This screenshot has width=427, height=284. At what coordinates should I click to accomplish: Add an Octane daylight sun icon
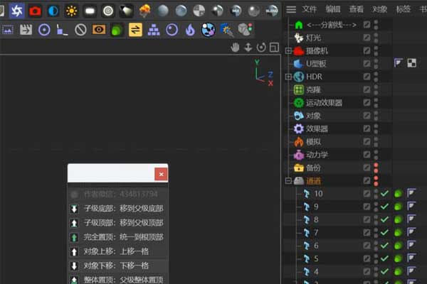tap(72, 11)
